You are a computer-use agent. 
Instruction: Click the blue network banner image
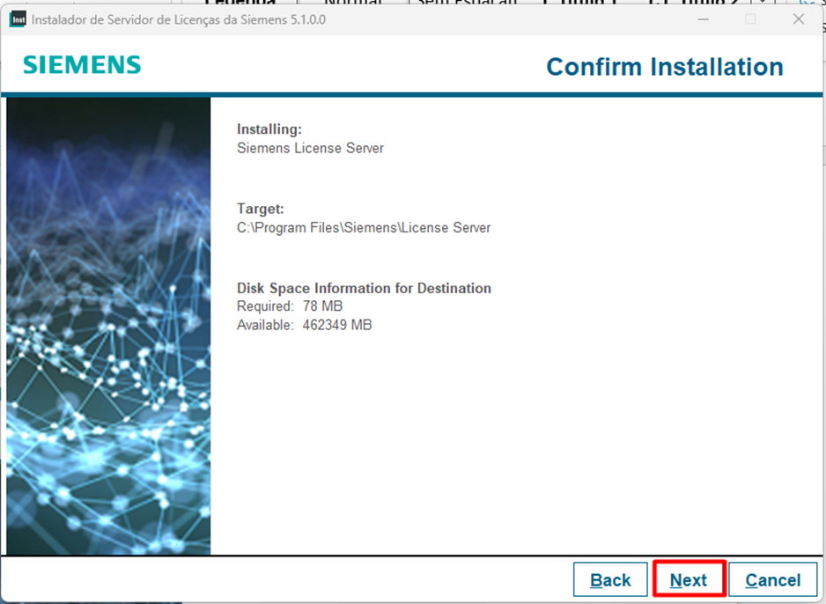(108, 326)
